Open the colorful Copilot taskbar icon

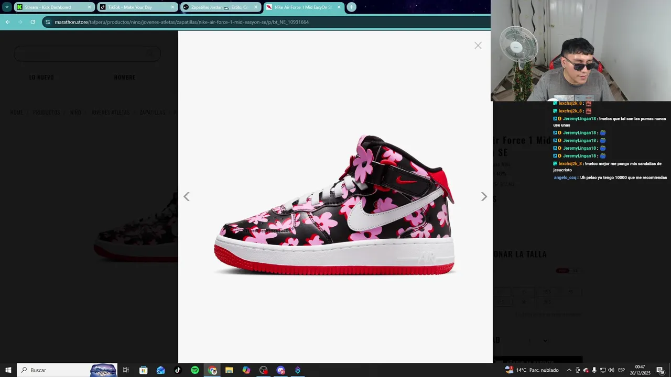pyautogui.click(x=246, y=370)
